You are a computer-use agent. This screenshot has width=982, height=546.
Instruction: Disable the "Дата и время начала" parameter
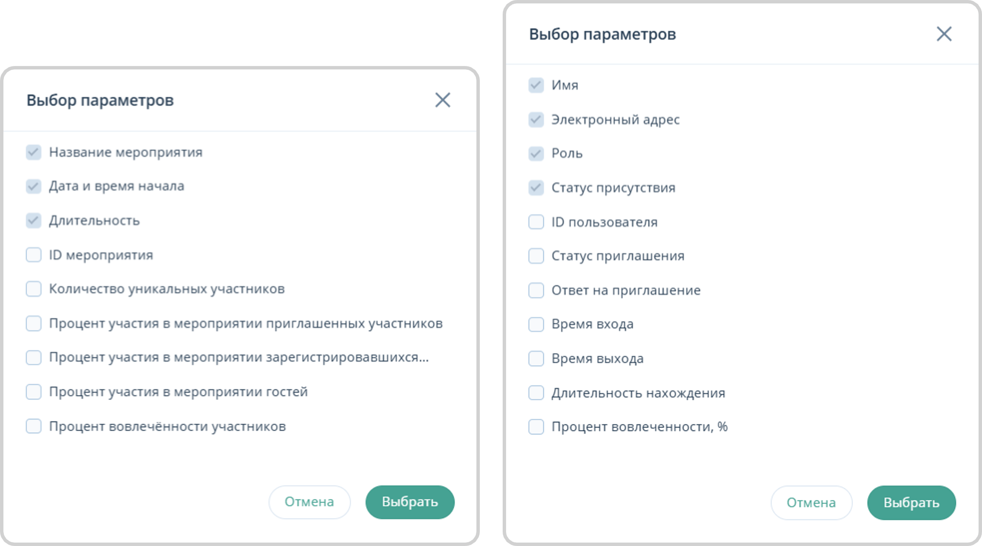[x=33, y=186]
